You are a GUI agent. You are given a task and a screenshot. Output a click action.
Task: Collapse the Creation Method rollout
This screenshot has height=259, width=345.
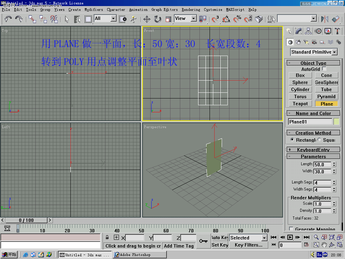[x=313, y=133]
